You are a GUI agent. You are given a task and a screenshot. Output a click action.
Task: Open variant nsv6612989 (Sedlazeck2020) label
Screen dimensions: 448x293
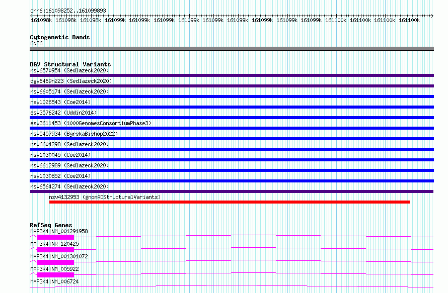point(69,165)
